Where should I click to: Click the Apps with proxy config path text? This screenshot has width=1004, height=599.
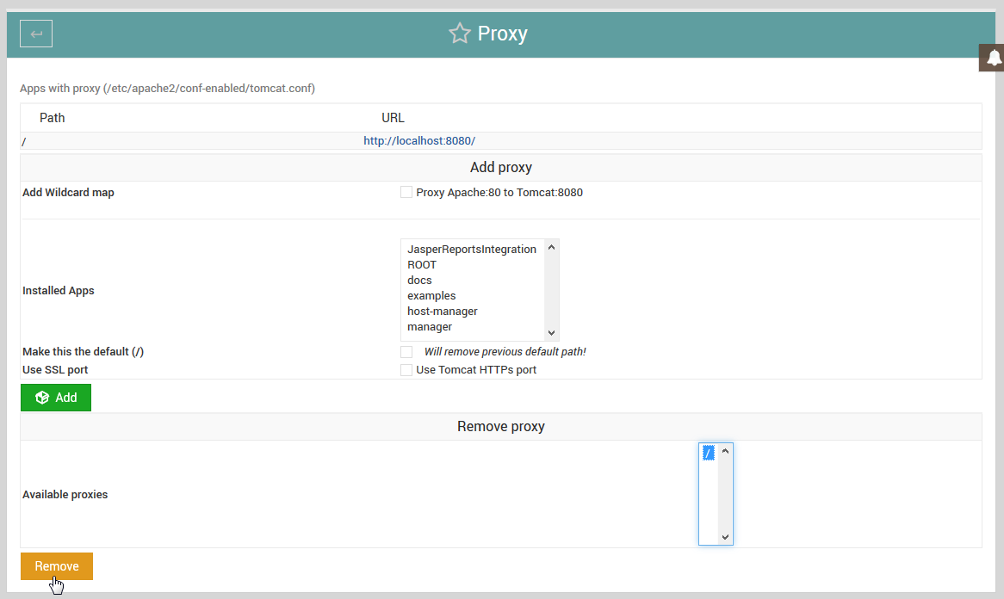point(167,89)
